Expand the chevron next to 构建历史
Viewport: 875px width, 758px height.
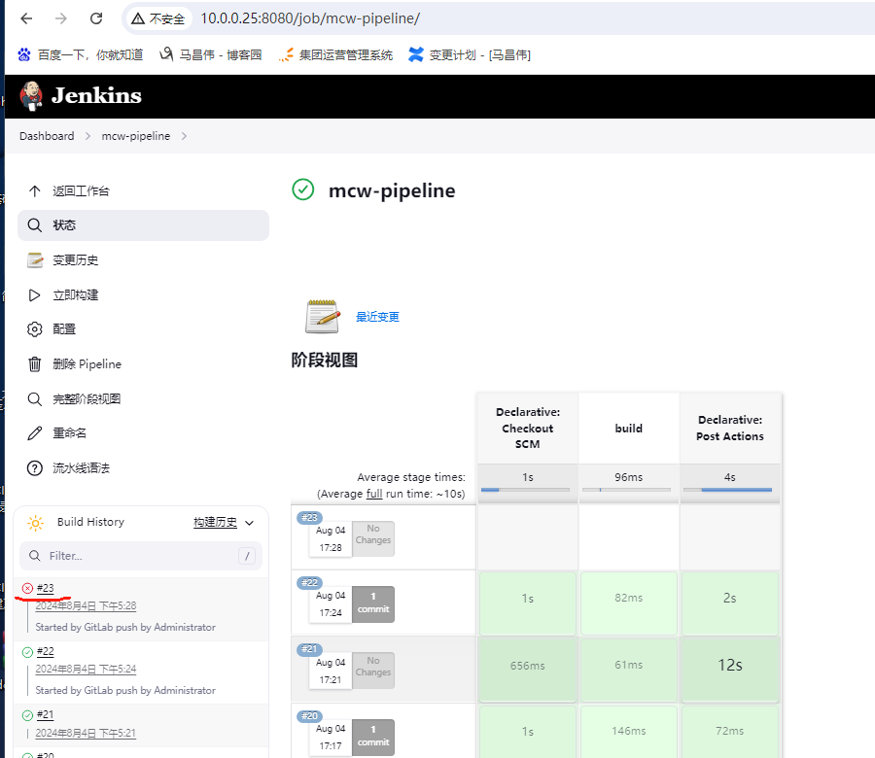click(x=250, y=523)
